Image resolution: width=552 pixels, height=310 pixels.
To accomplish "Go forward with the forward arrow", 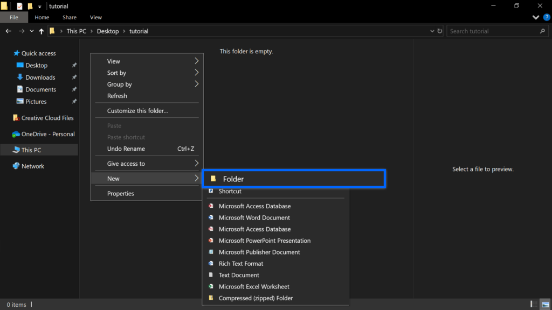I will click(x=22, y=31).
